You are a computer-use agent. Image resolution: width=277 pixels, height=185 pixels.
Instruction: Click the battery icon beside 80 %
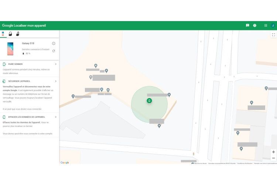23,53
